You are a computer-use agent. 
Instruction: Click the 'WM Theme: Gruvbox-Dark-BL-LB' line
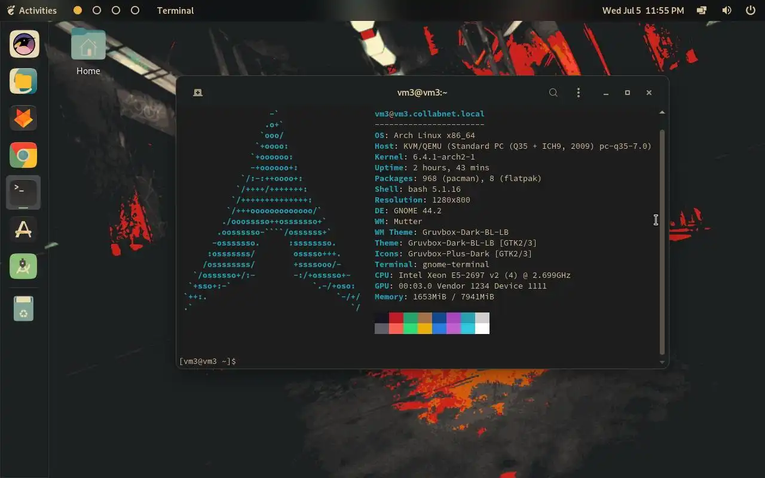pos(442,232)
